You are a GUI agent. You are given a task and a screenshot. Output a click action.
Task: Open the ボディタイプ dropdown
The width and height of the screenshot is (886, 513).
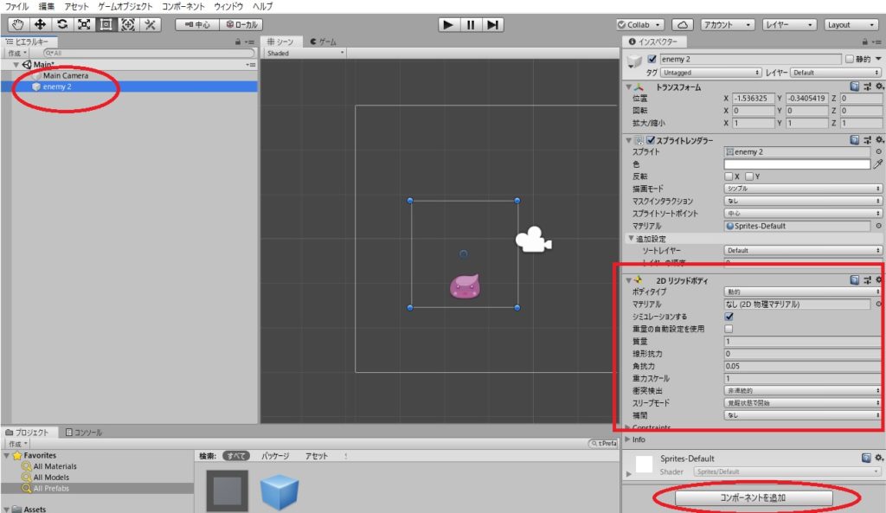(x=802, y=292)
